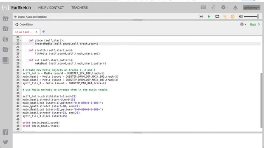The height and width of the screenshot is (148, 264).
Task: Open the pythonmo account dropdown
Action: tap(251, 7)
